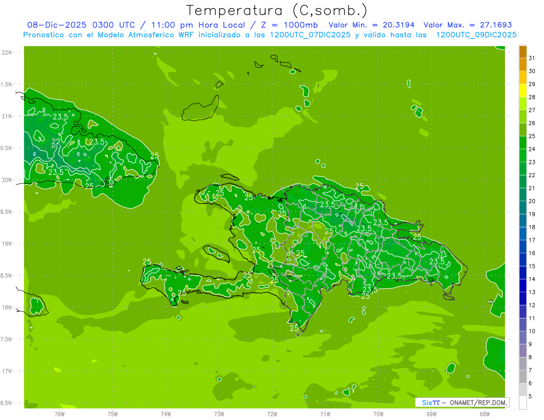Click the '20N' latitude axis label
This screenshot has height=420, width=544.
point(7,180)
